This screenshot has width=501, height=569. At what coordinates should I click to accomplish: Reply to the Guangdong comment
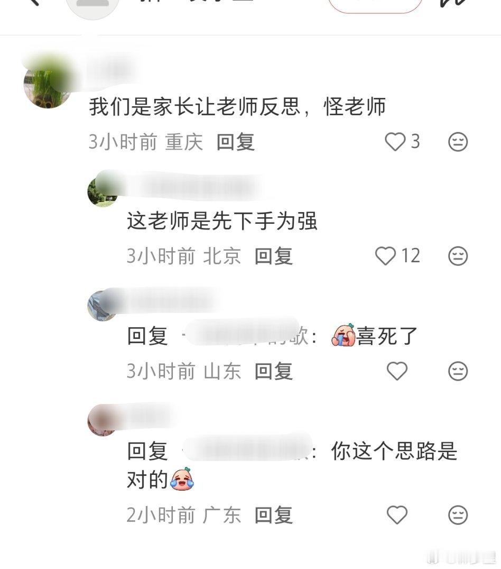coord(274,515)
